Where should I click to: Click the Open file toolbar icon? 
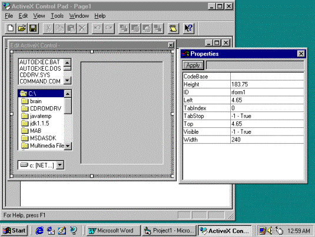22,28
